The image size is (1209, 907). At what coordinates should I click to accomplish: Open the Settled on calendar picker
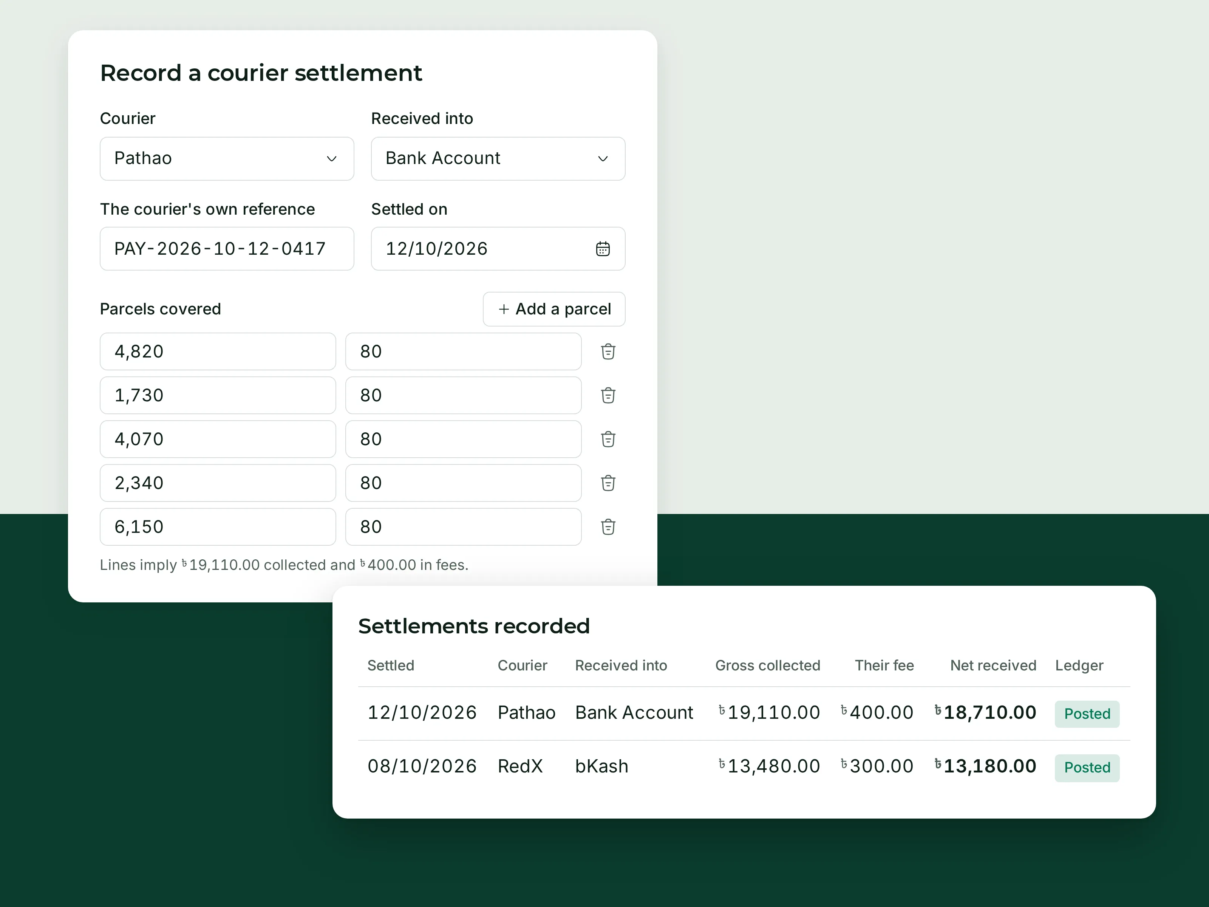click(602, 249)
